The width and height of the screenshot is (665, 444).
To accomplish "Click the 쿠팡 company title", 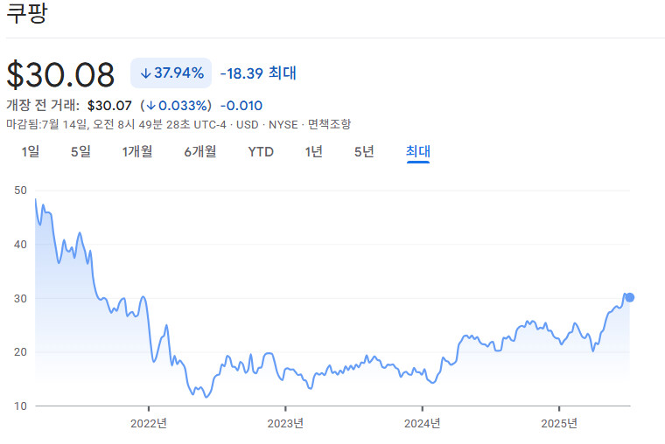I will 27,13.
